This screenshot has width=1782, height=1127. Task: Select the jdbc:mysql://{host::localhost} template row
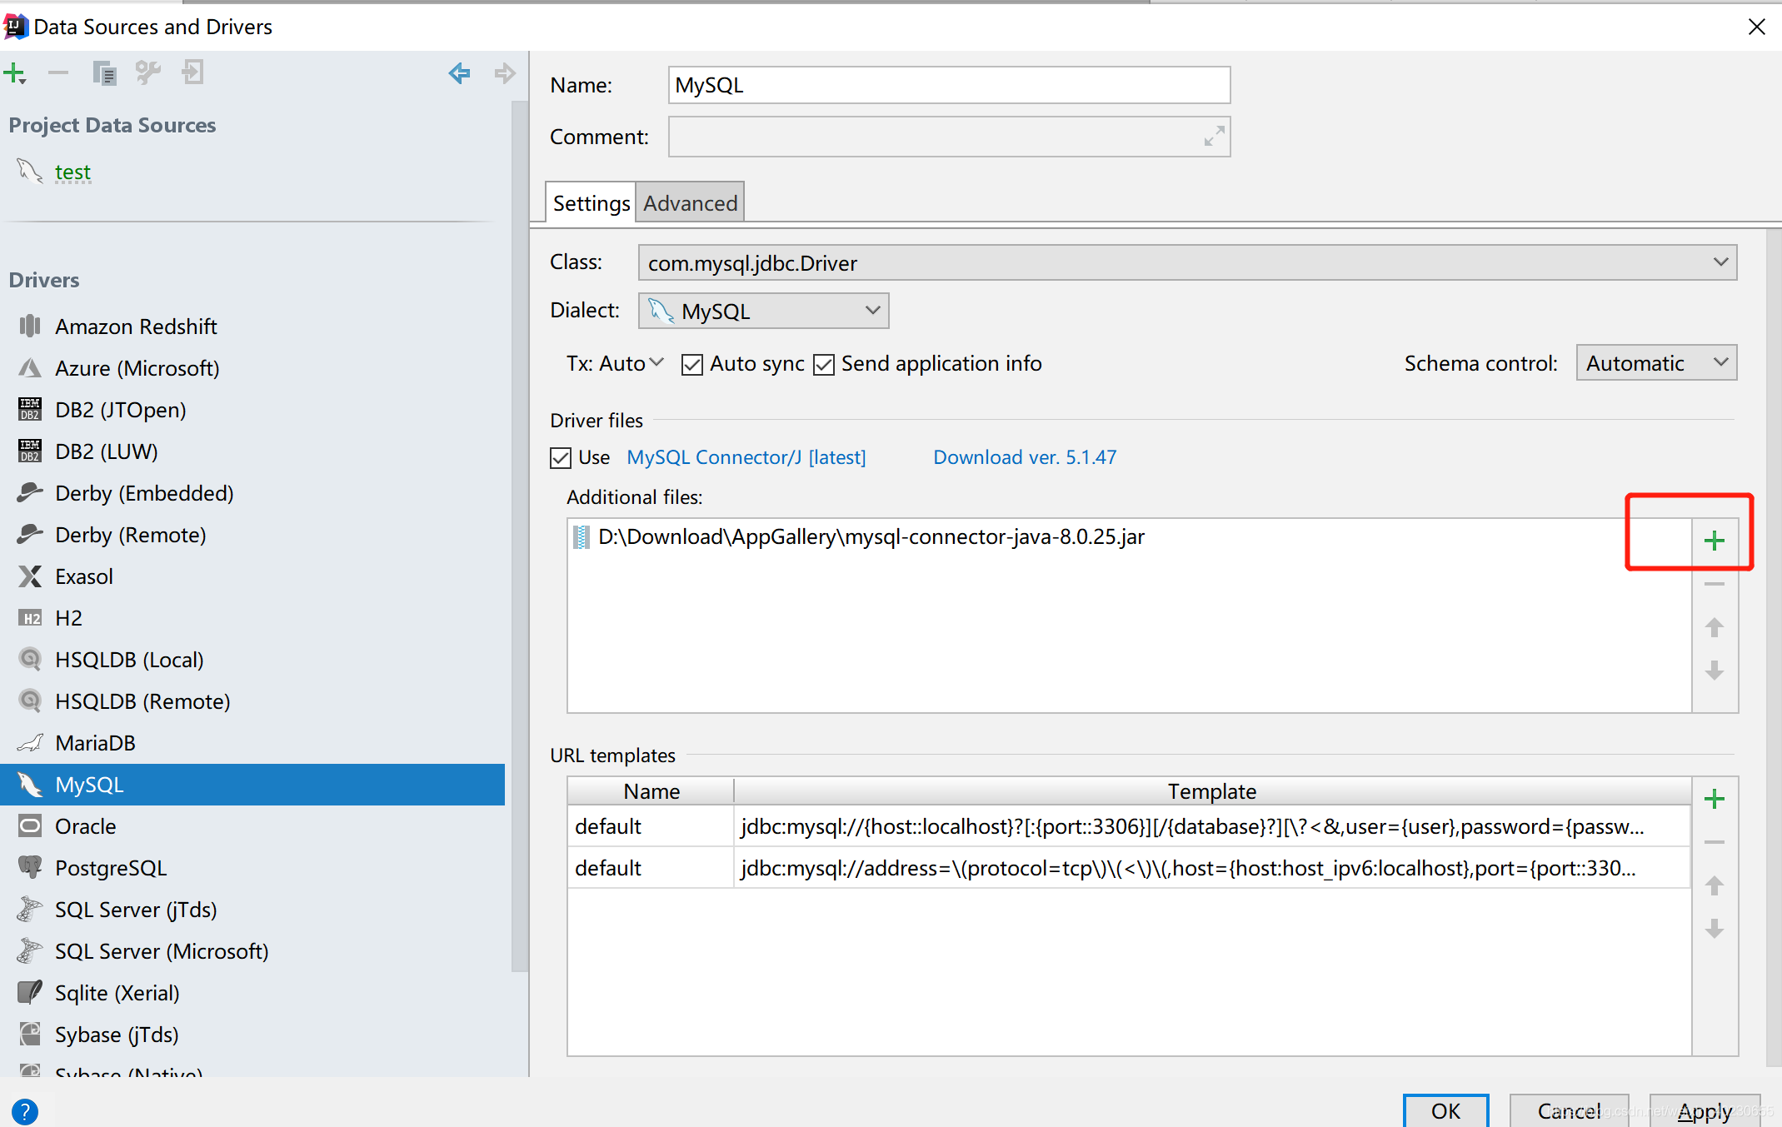point(1129,826)
